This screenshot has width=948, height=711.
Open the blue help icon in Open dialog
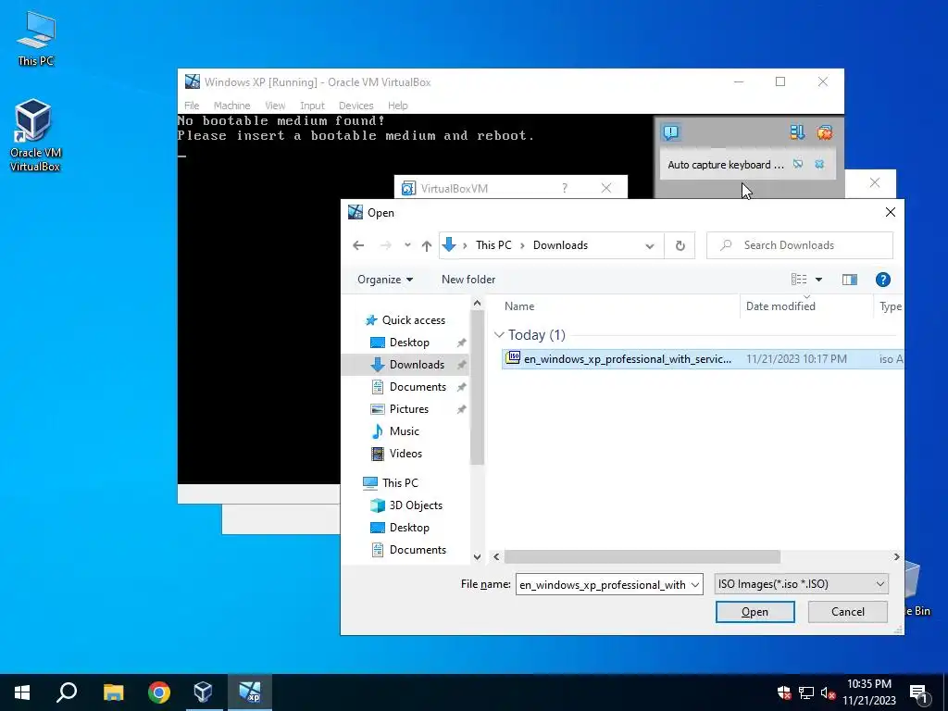pos(882,280)
